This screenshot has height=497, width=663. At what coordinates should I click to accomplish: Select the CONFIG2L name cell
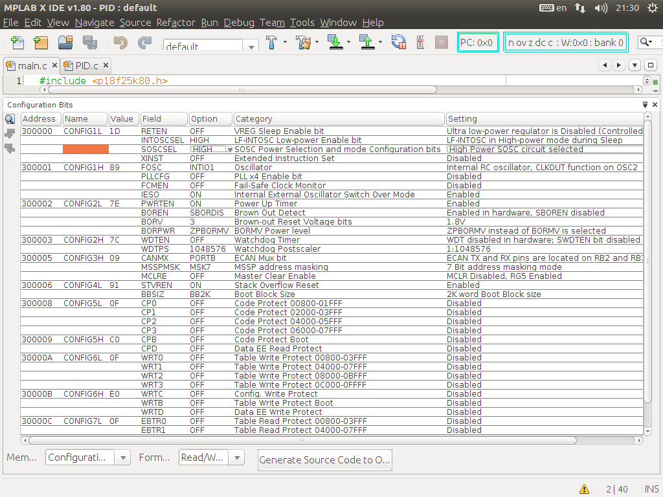click(86, 204)
